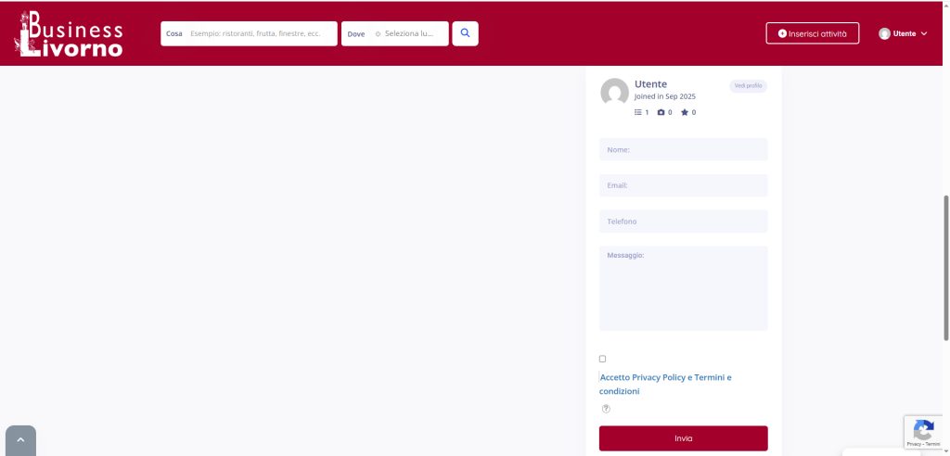The height and width of the screenshot is (456, 950).
Task: Tick the privacy policy acceptance checkbox
Action: 603,359
